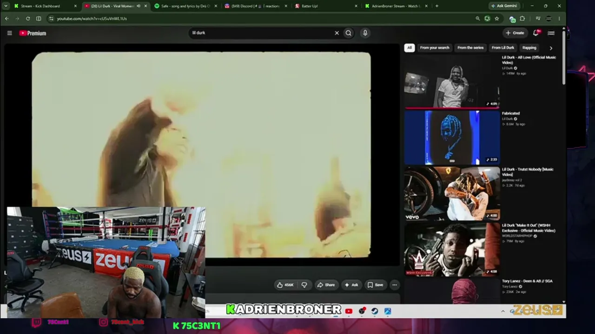Show hidden system tray icons chevron

coord(502,311)
